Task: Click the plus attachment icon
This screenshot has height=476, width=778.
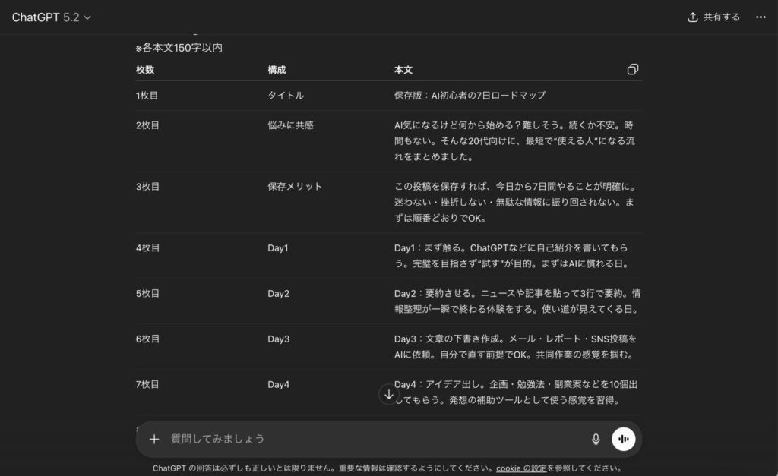Action: [x=154, y=439]
